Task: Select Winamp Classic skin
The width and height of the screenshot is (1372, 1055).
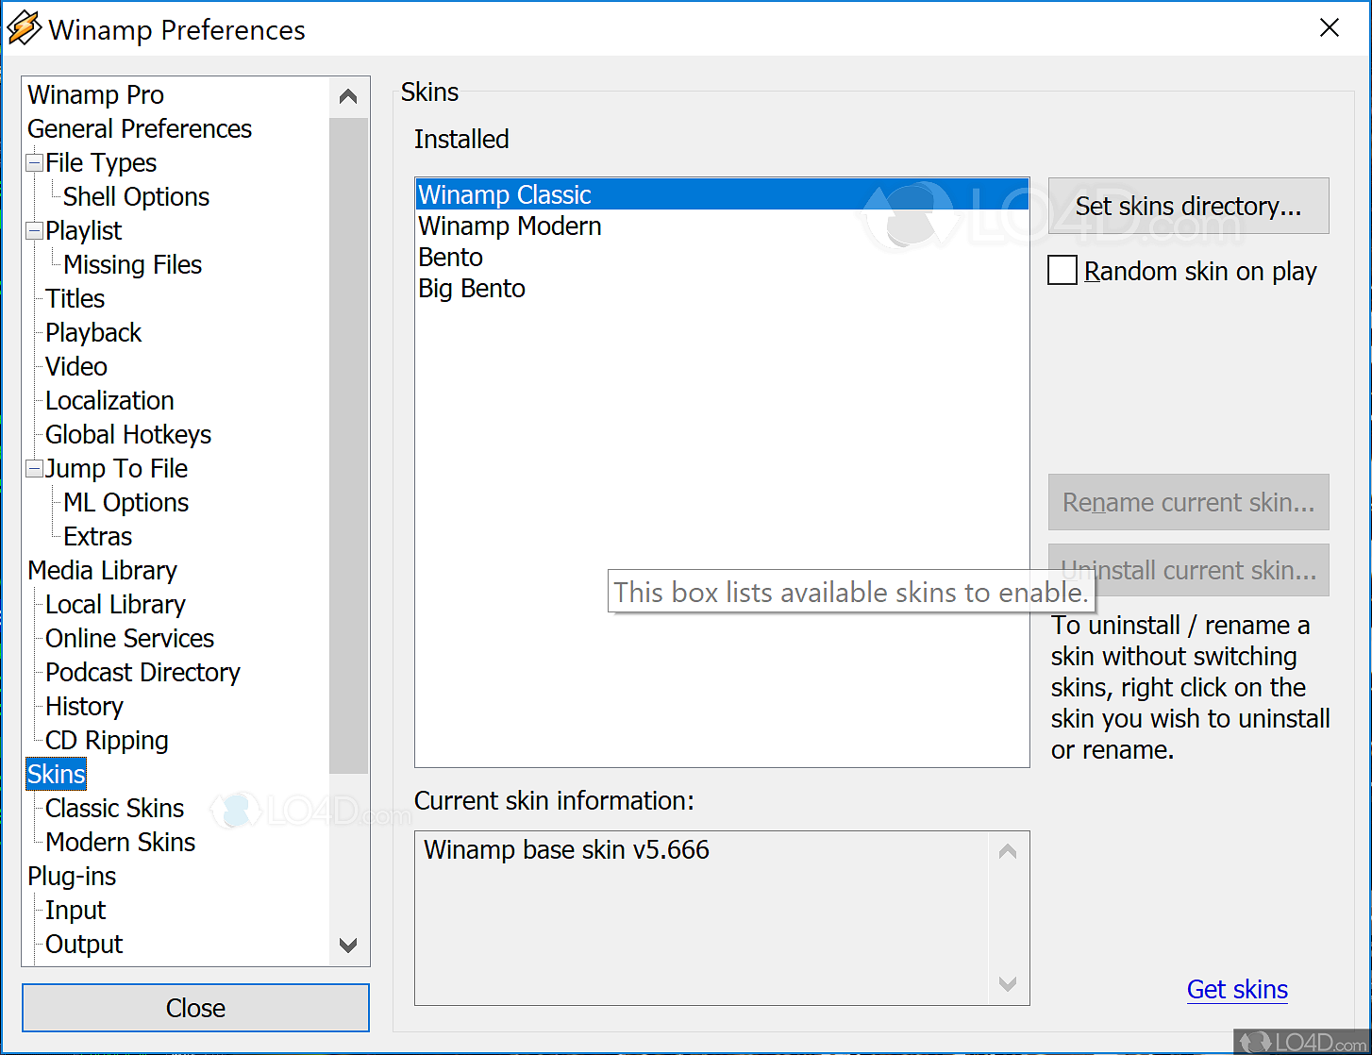Action: click(722, 194)
